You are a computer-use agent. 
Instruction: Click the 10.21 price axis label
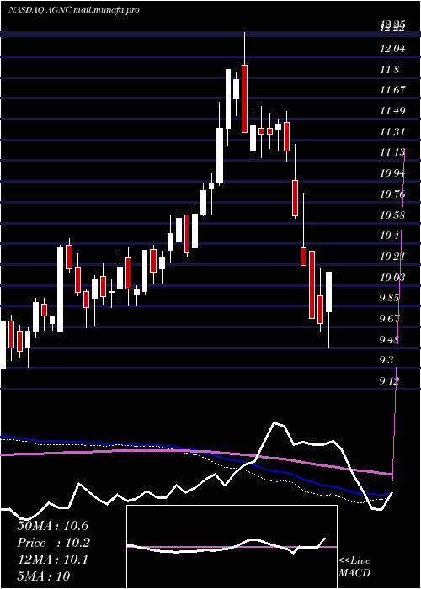pos(392,257)
